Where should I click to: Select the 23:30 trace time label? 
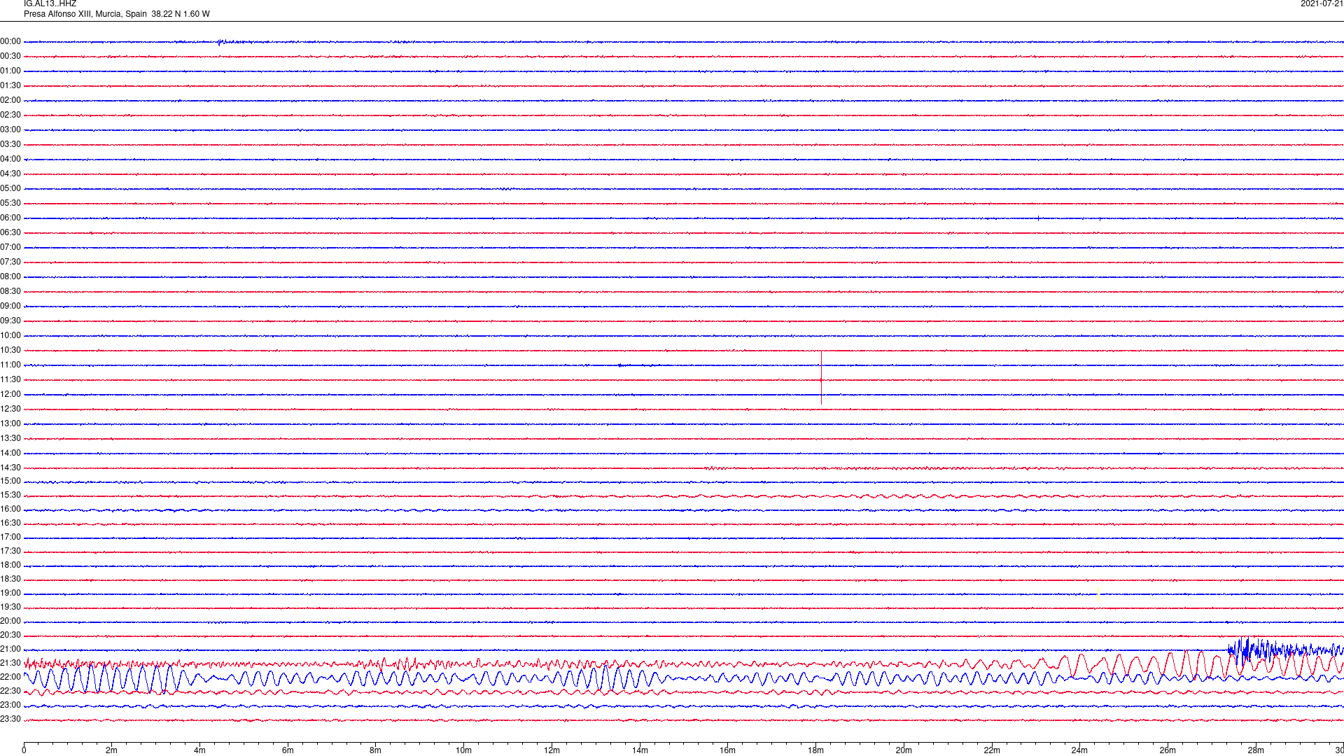(10, 720)
